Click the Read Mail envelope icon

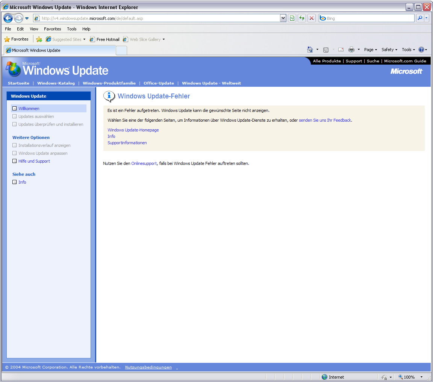tap(341, 50)
